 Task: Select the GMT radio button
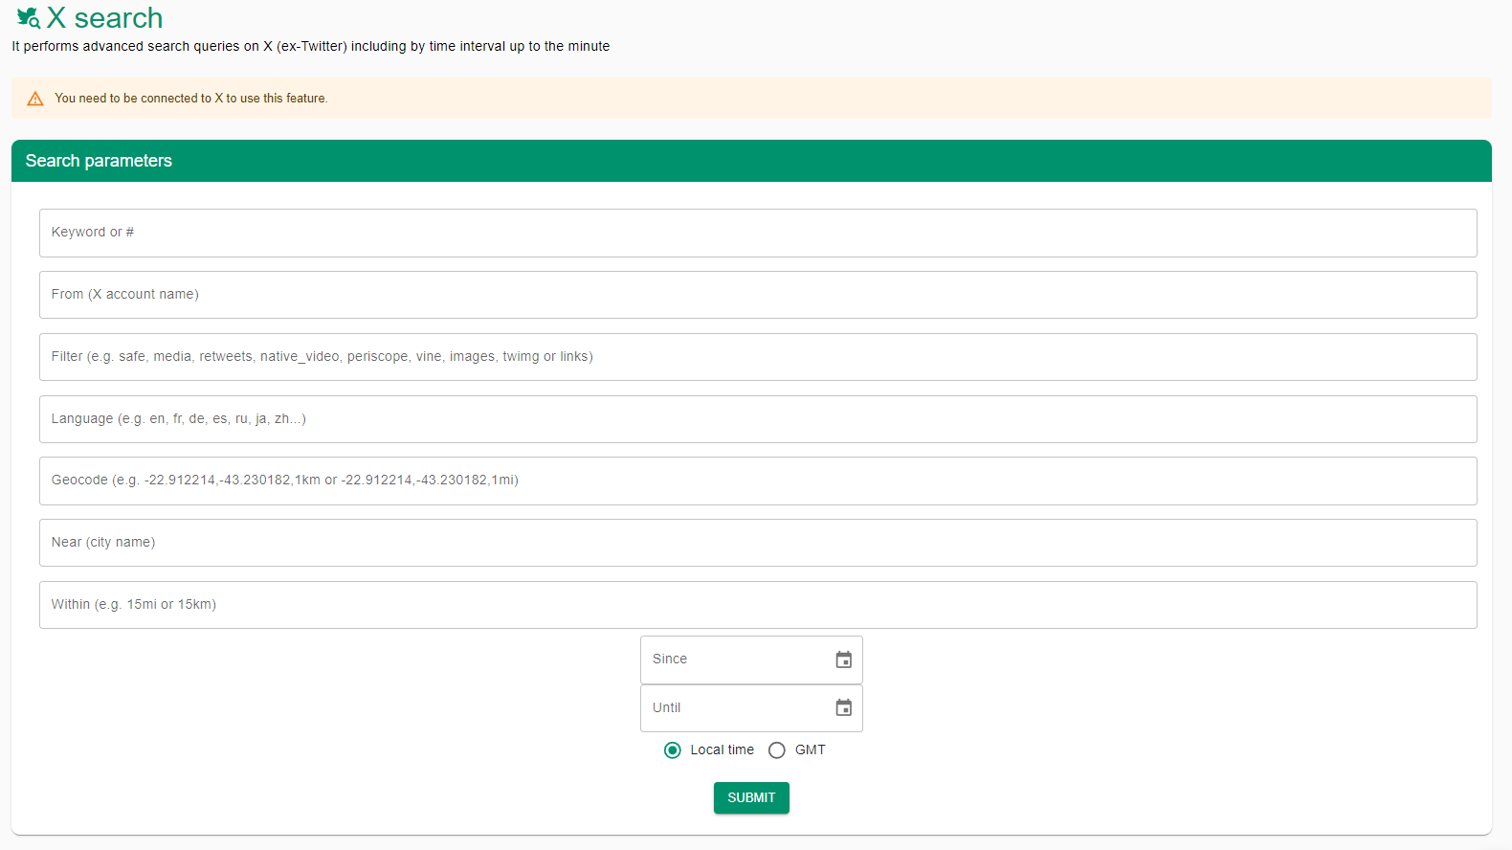(777, 750)
